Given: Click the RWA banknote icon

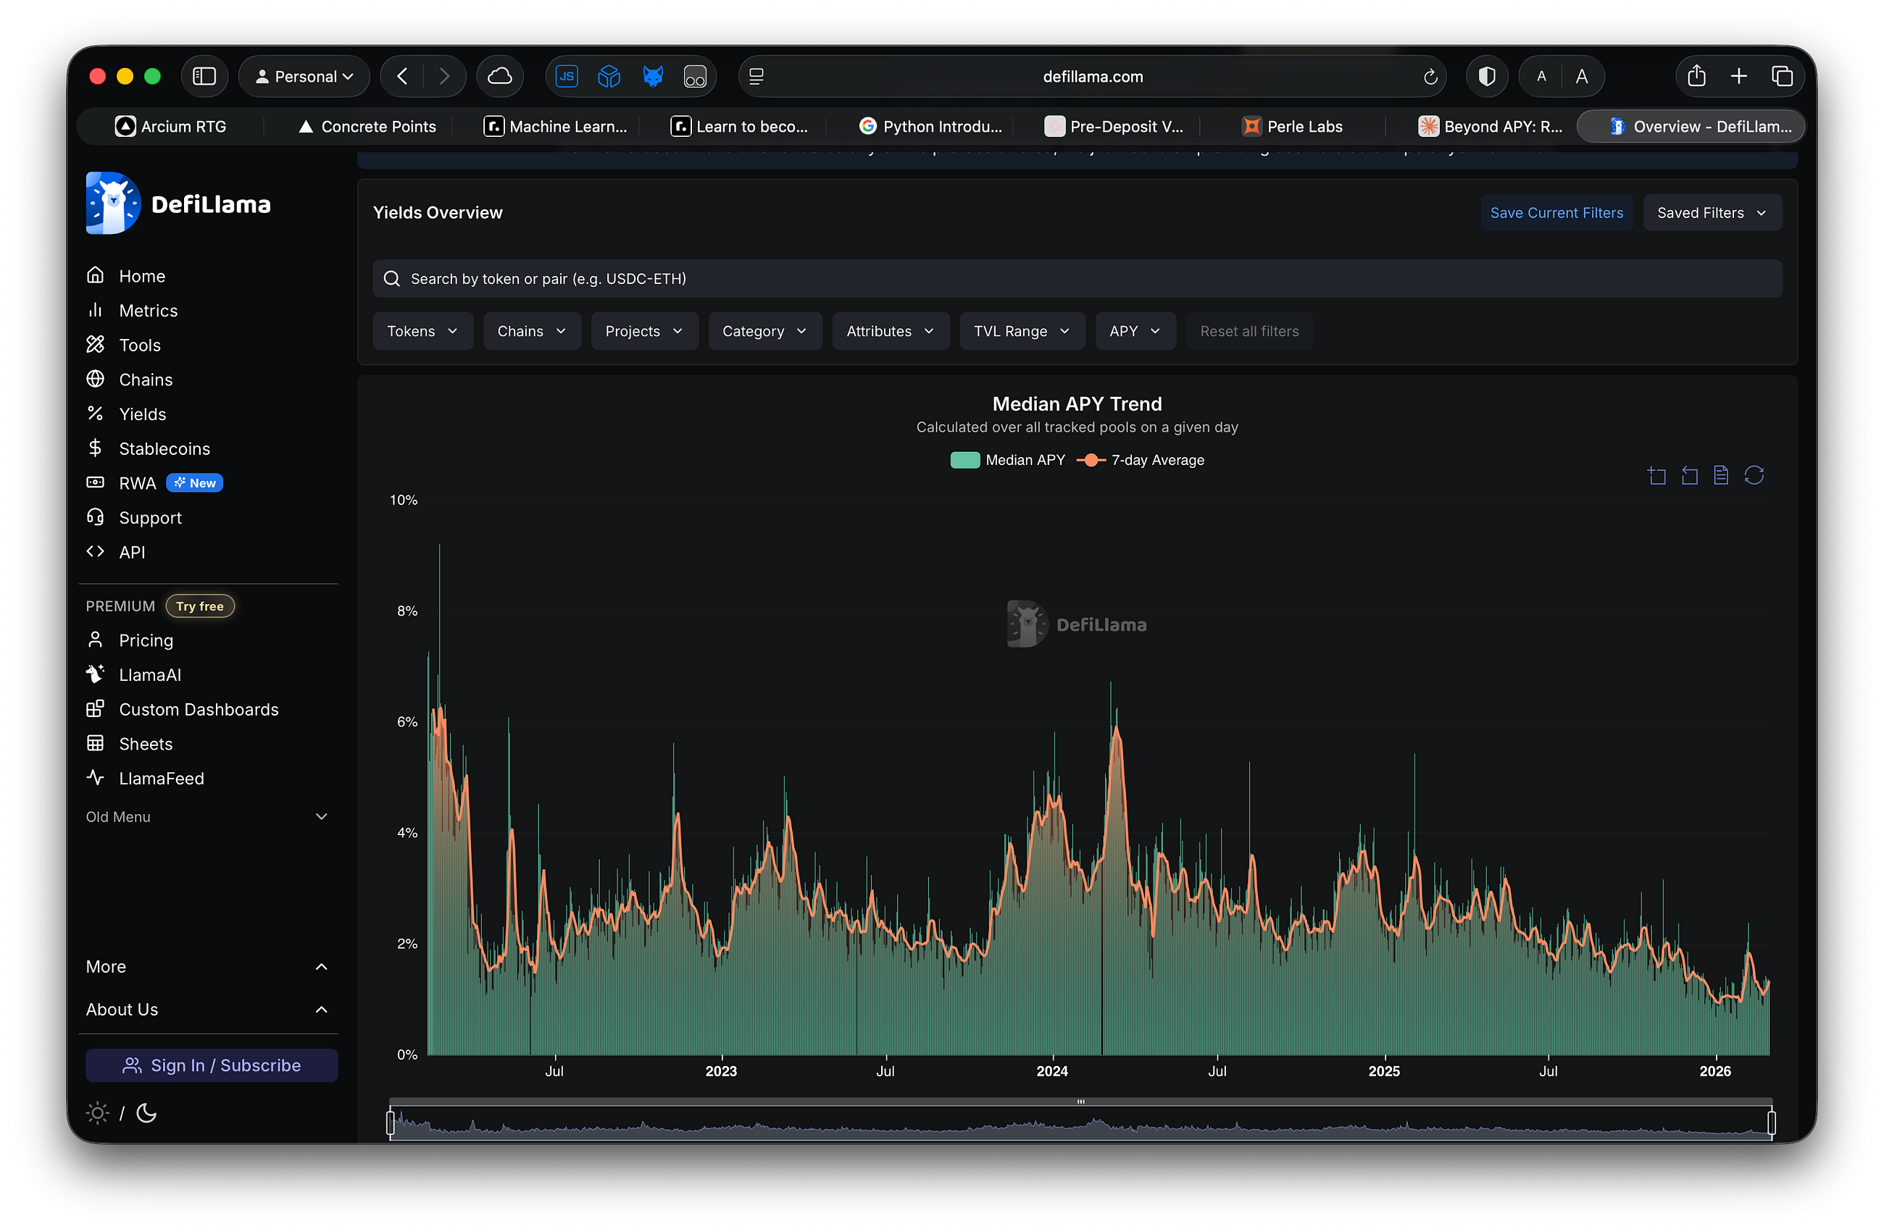Looking at the screenshot, I should pyautogui.click(x=95, y=482).
